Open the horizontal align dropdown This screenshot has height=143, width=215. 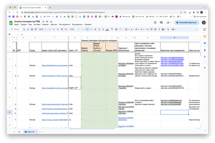tap(127, 29)
